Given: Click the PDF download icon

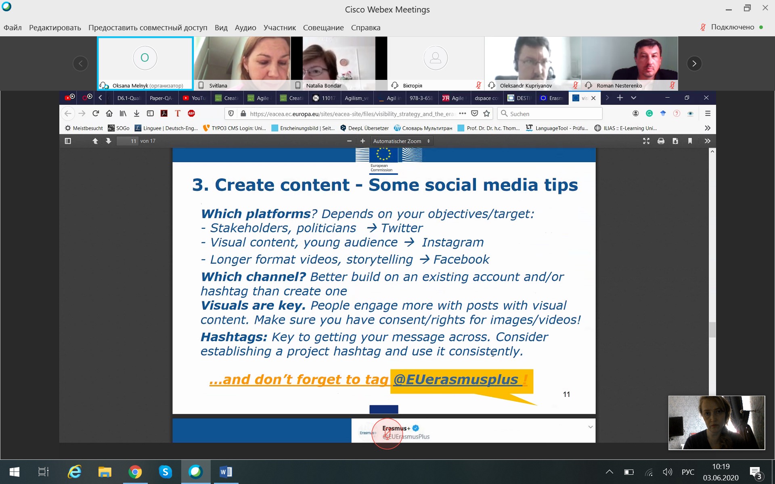Looking at the screenshot, I should pyautogui.click(x=675, y=141).
